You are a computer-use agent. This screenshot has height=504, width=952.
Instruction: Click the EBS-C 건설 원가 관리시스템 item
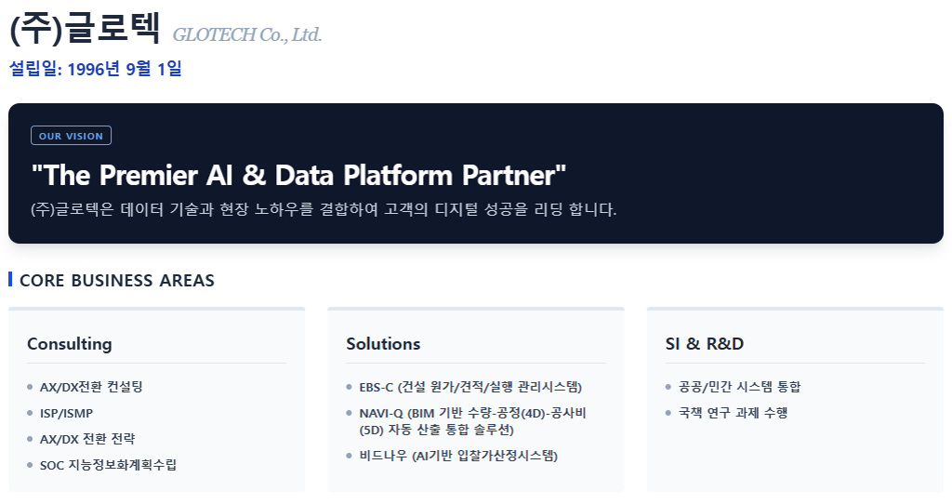click(x=469, y=387)
